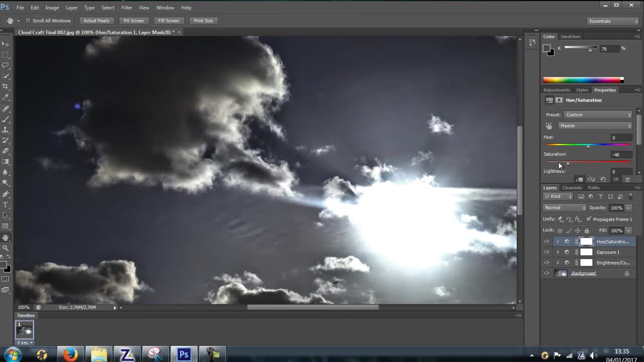This screenshot has width=644, height=362.
Task: Toggle layer filtering switch on/off
Action: click(x=631, y=197)
